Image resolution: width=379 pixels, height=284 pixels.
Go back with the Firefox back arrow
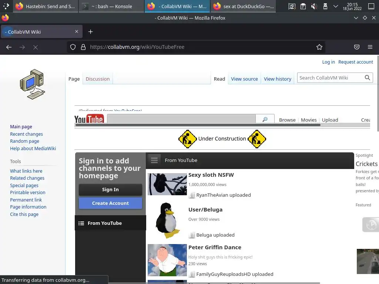pos(9,47)
